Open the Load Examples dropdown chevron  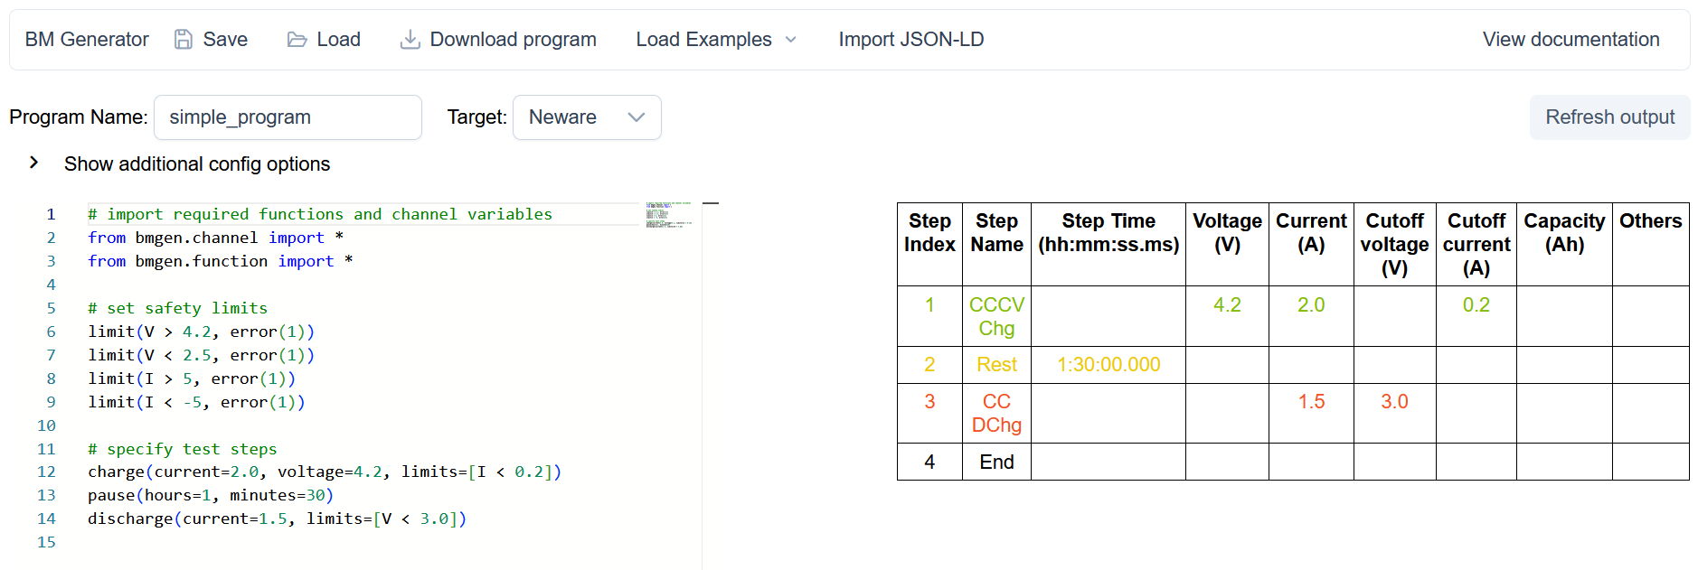coord(791,40)
